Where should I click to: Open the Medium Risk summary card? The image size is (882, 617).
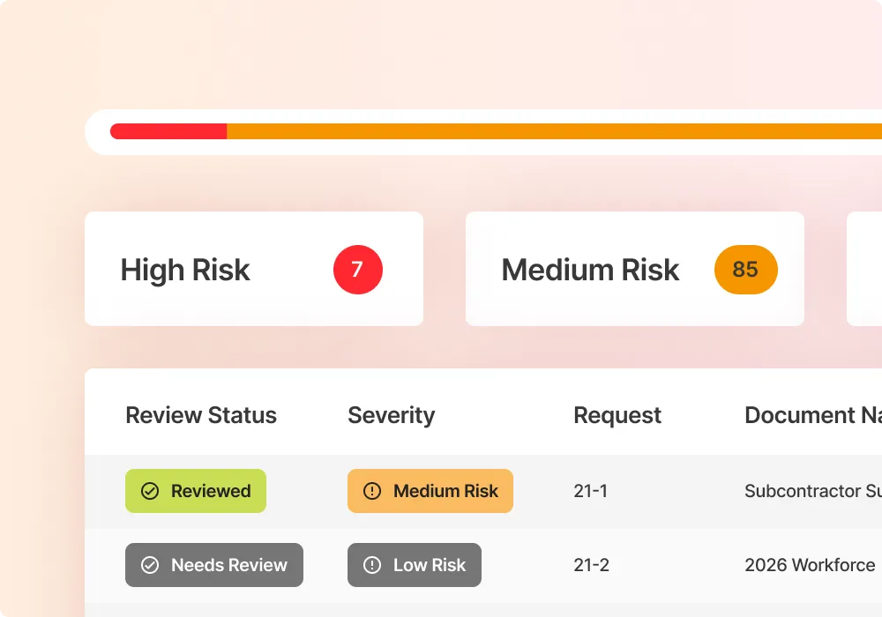(600, 269)
